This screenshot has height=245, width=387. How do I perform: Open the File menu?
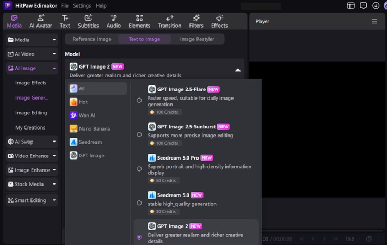pos(65,5)
